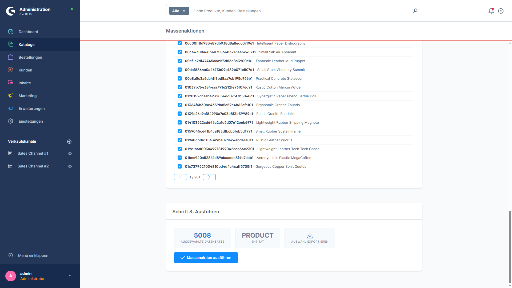Viewport: 512px width, 288px height.
Task: Open Sales Channel #2 link
Action: [33, 166]
